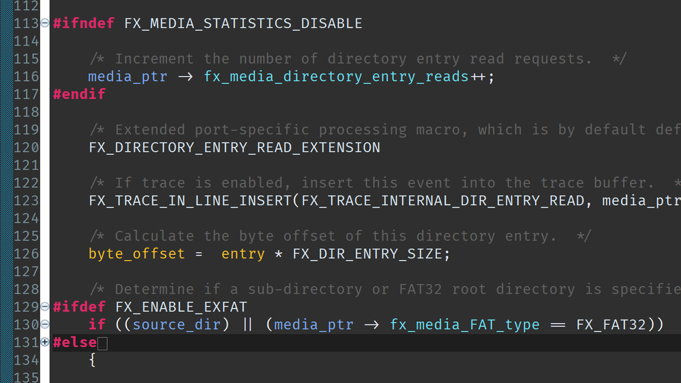Click the #ifdef directive on line 129
The width and height of the screenshot is (681, 383).
(x=80, y=307)
